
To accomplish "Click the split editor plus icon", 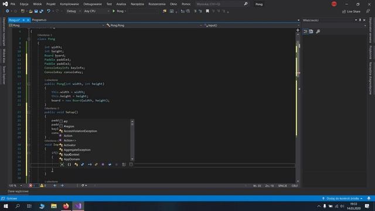I will [298, 30].
